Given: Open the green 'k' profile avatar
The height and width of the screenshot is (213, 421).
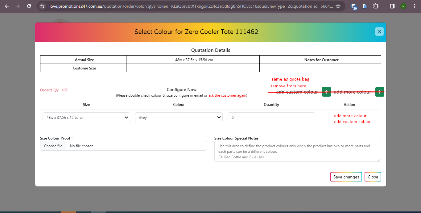Looking at the screenshot, I should 403,6.
